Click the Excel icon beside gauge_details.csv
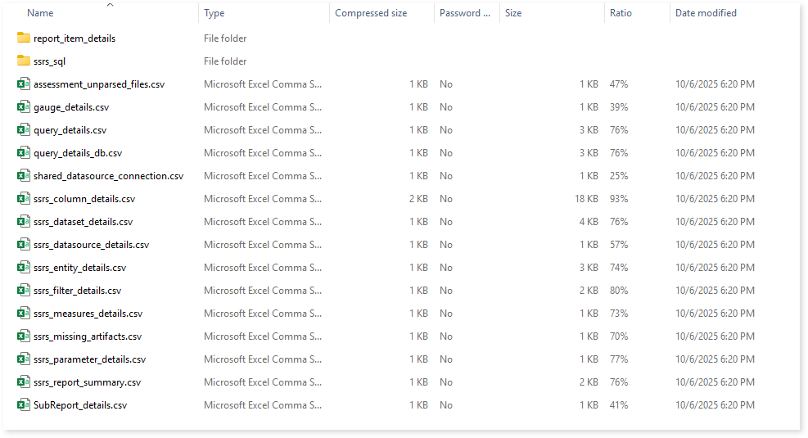This screenshot has width=808, height=438. (x=24, y=107)
